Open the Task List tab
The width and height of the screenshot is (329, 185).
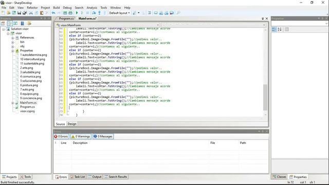(78, 177)
